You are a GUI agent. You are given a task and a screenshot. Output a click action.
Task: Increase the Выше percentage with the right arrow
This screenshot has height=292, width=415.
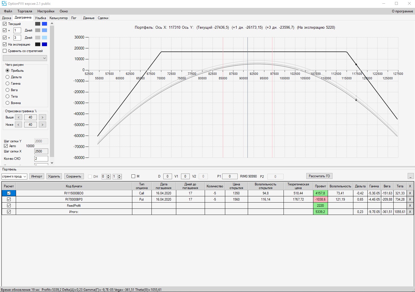tap(43, 117)
